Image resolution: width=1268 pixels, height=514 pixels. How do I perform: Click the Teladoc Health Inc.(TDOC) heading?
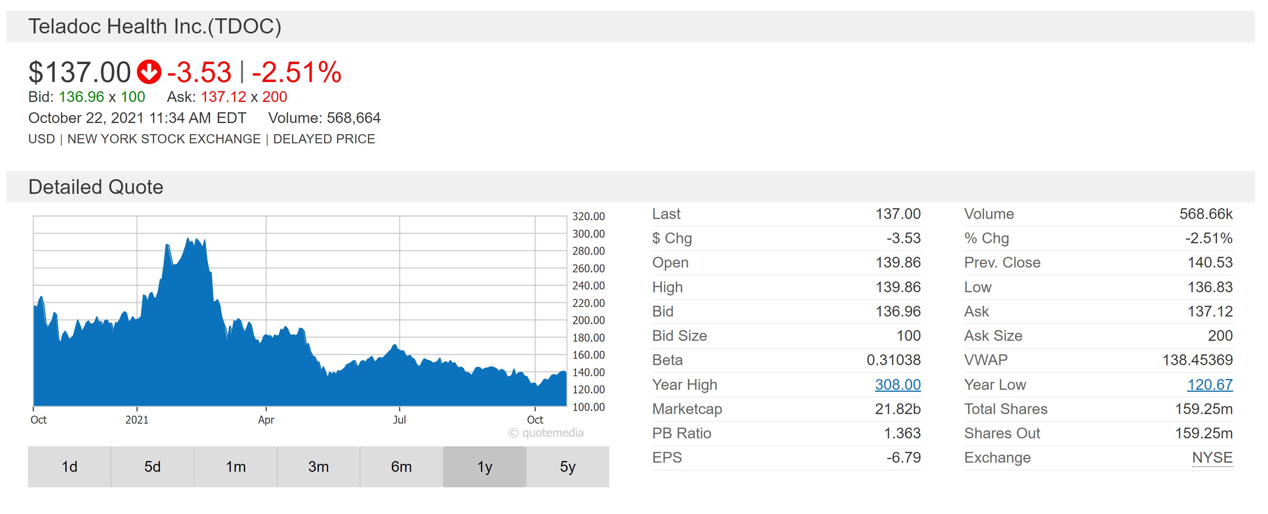point(155,27)
